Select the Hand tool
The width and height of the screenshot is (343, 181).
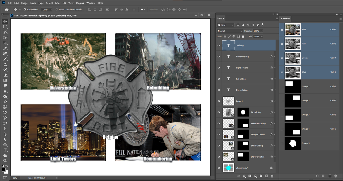pos(5,155)
